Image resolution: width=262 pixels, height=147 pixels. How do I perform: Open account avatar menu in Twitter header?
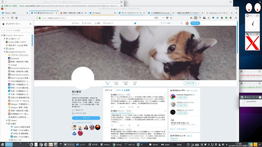tap(187, 23)
